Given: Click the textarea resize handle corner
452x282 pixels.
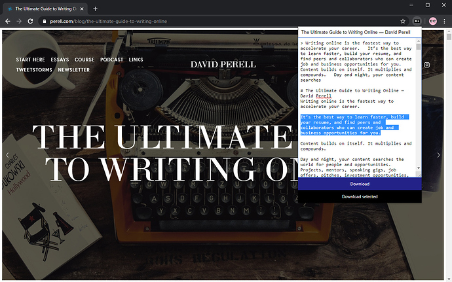Looking at the screenshot, I should tap(419, 175).
